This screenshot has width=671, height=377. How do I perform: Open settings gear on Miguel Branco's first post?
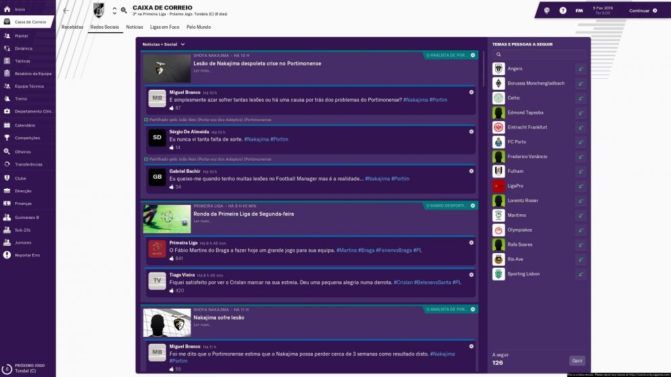(471, 92)
